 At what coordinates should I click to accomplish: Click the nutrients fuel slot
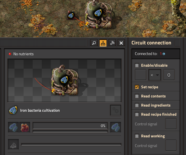click(13, 144)
